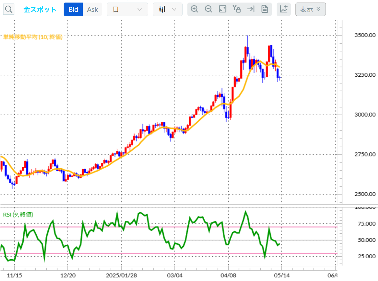Zoom out of the chart
Viewport: 378px width, 281px height.
tap(209, 9)
